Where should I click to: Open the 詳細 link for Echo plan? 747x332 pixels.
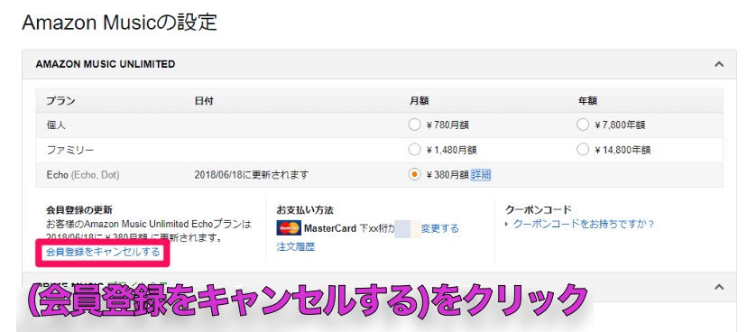pos(481,175)
